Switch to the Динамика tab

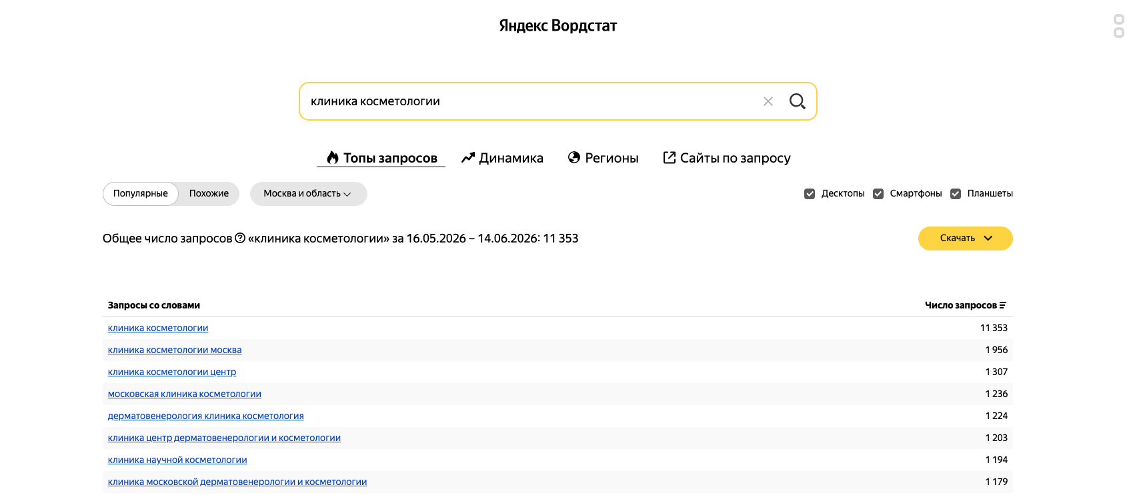[x=502, y=158]
